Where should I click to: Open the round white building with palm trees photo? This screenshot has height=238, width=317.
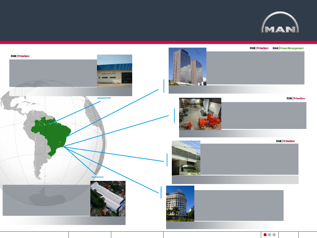[x=180, y=203]
